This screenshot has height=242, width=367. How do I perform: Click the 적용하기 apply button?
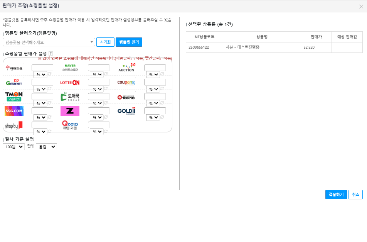[336, 195]
